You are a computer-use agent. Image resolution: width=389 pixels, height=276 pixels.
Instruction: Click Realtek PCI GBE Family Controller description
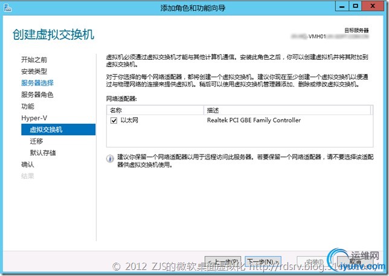(x=254, y=120)
